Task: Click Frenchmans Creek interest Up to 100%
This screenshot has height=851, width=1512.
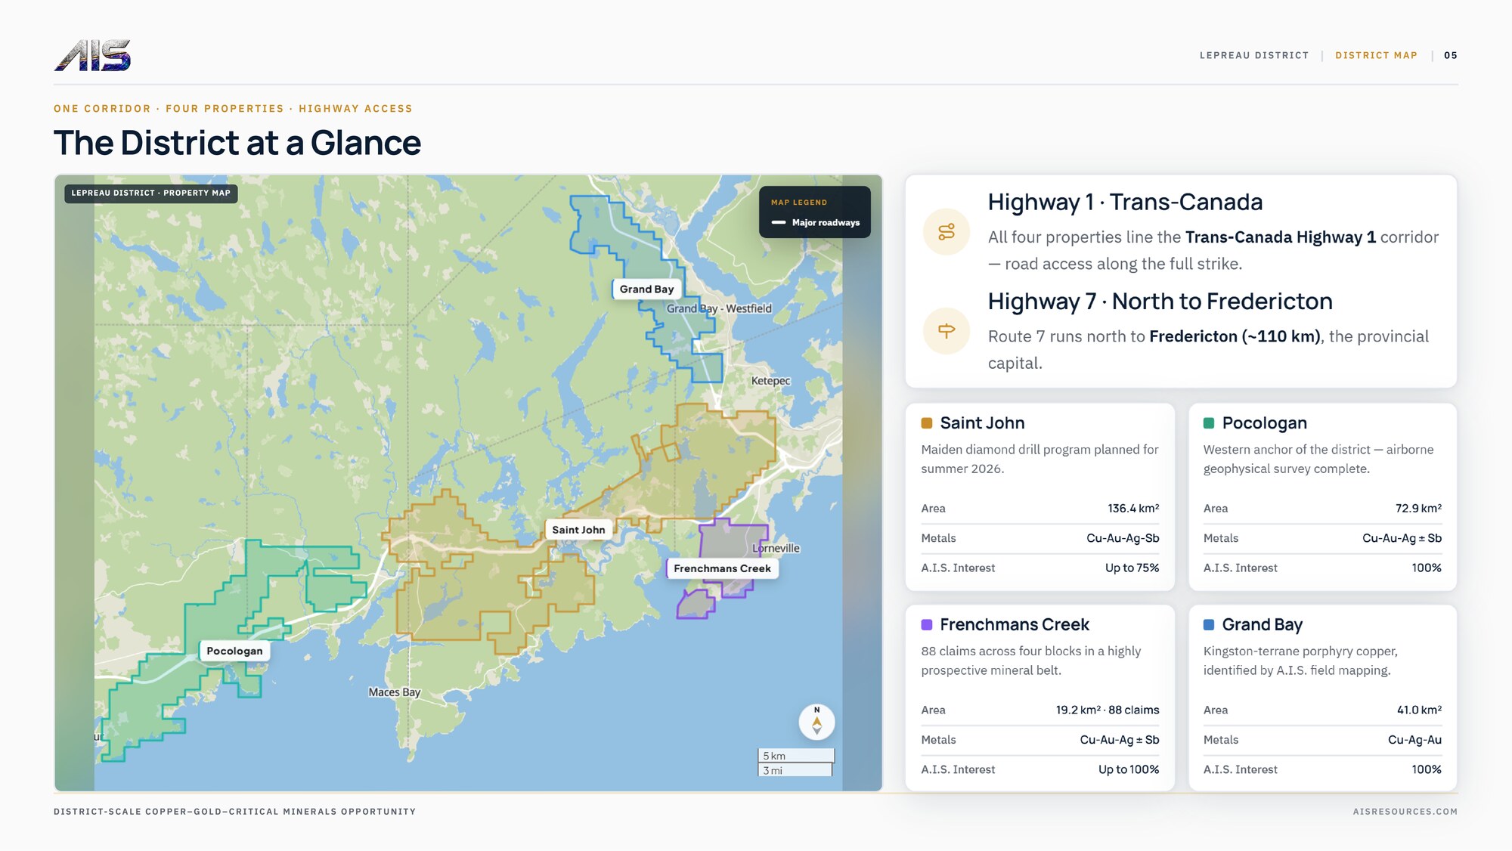Action: tap(1129, 769)
